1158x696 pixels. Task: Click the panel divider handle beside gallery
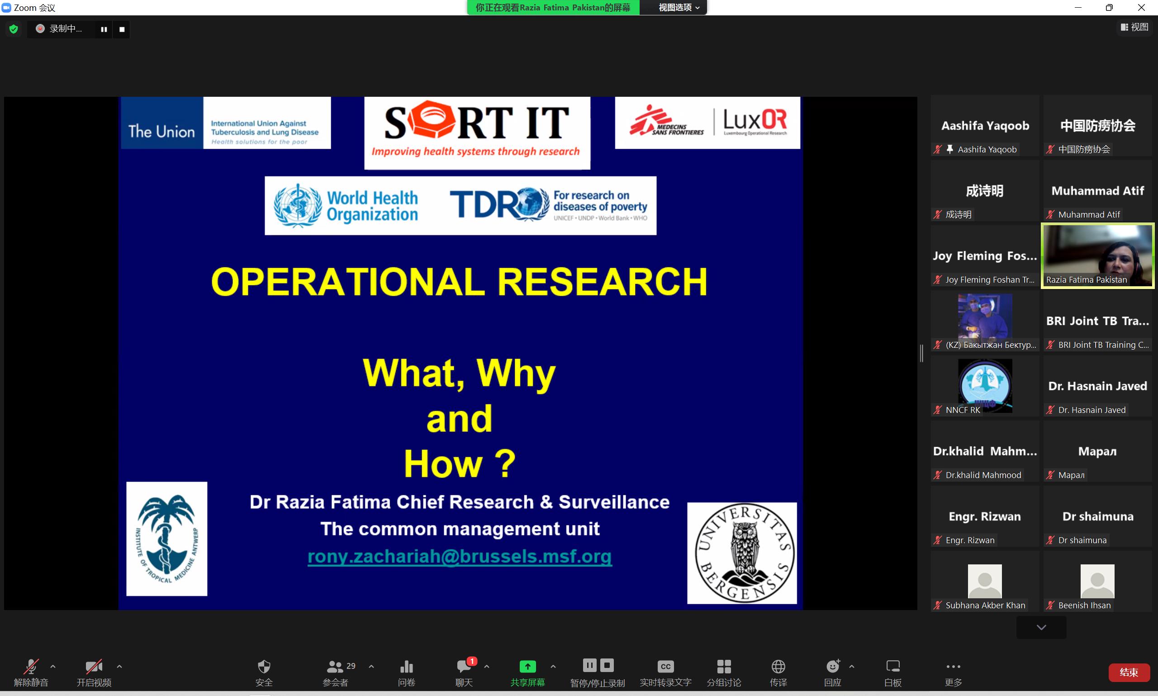click(x=921, y=353)
